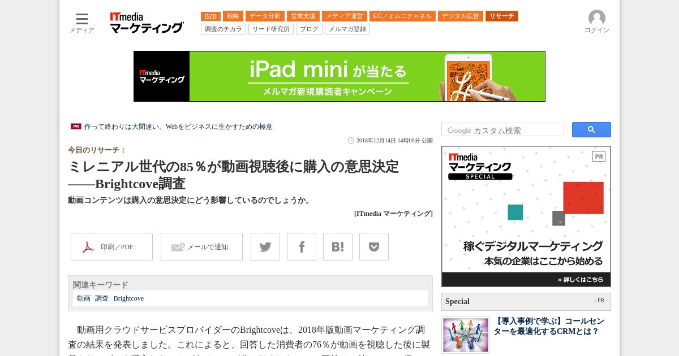Open the 戦略 category tab

point(233,16)
